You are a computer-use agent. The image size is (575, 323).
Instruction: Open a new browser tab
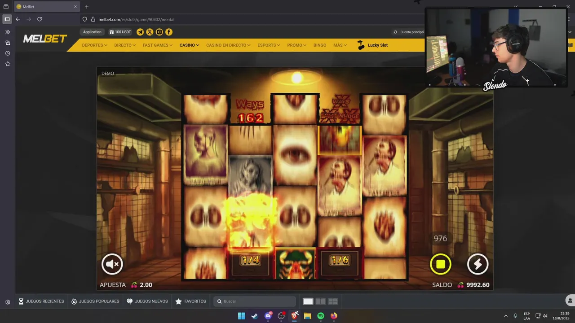pyautogui.click(x=87, y=7)
